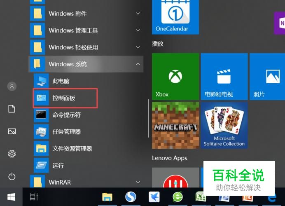This screenshot has height=206, width=285.
Task: Open the OneCalendar tile
Action: [175, 17]
